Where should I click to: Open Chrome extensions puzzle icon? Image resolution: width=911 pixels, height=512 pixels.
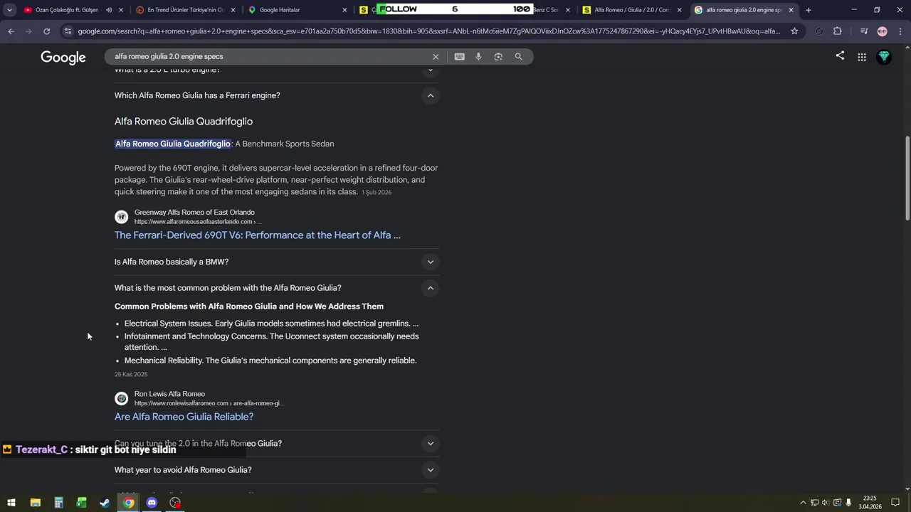pyautogui.click(x=837, y=31)
